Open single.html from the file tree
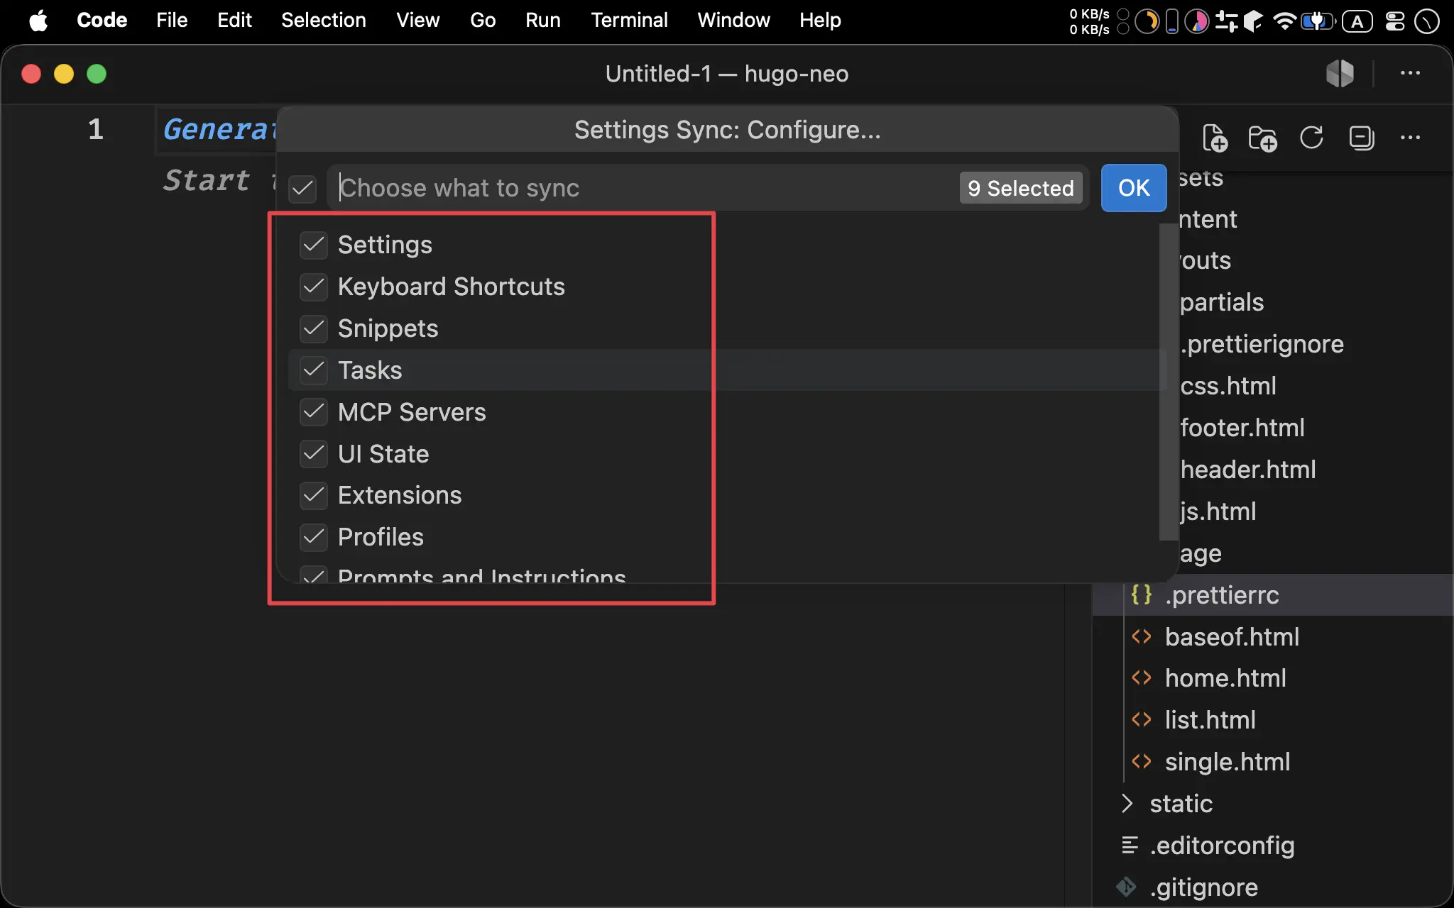1454x908 pixels. (x=1228, y=762)
